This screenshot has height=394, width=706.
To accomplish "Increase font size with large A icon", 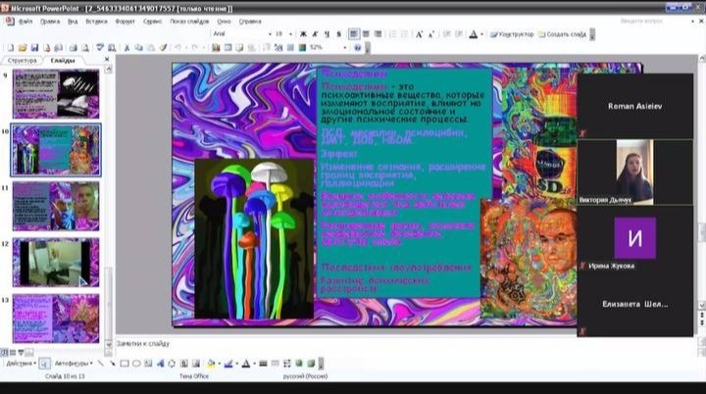I will pyautogui.click(x=419, y=33).
